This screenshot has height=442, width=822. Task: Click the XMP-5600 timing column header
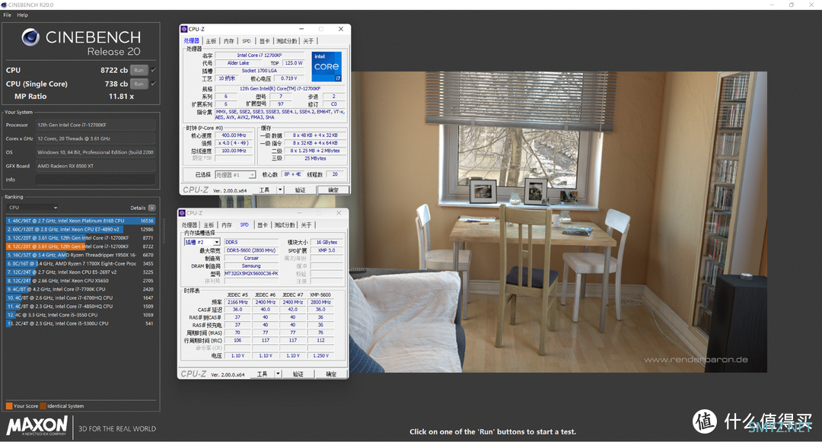pos(320,295)
